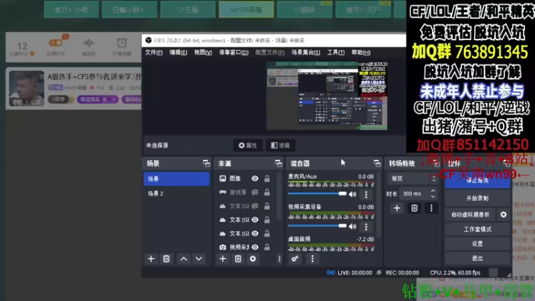535x301 pixels.
Task: Remove transition with trash icon
Action: (414, 208)
